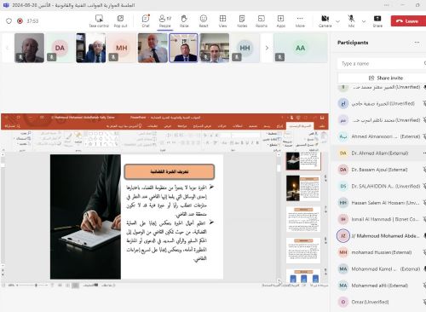Screen dimensions: 426x312
Task: Select the highlighted active speaker video tile
Action: tap(183, 48)
